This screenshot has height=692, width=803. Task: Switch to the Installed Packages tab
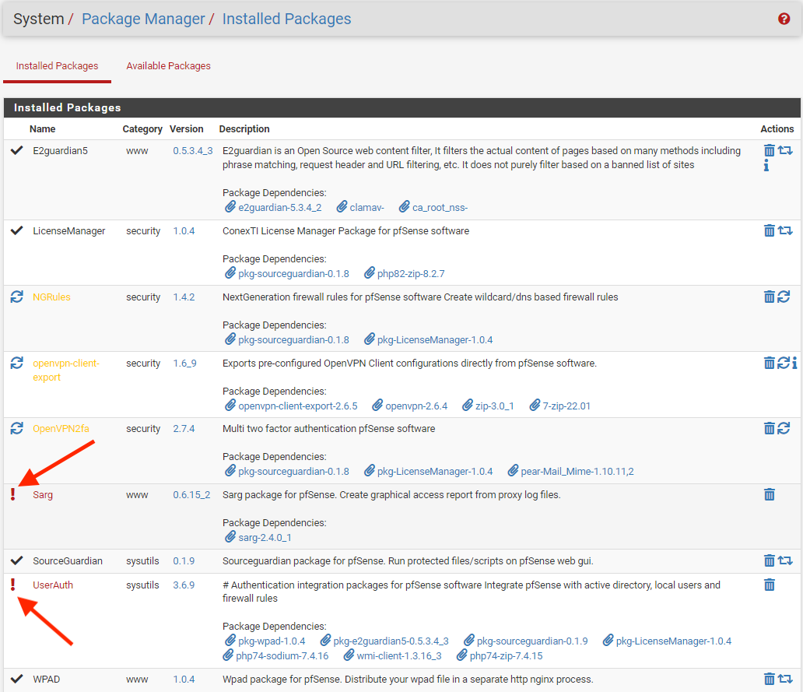coord(57,66)
